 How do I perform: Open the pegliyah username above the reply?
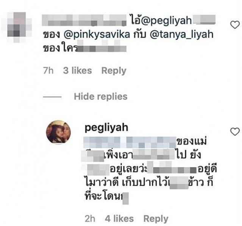coord(106,128)
